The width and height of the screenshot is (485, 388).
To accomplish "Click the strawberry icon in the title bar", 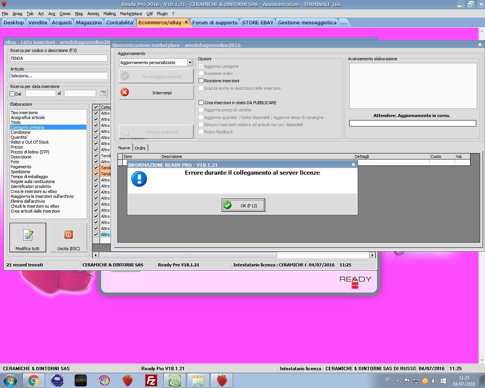I will pyautogui.click(x=4, y=4).
